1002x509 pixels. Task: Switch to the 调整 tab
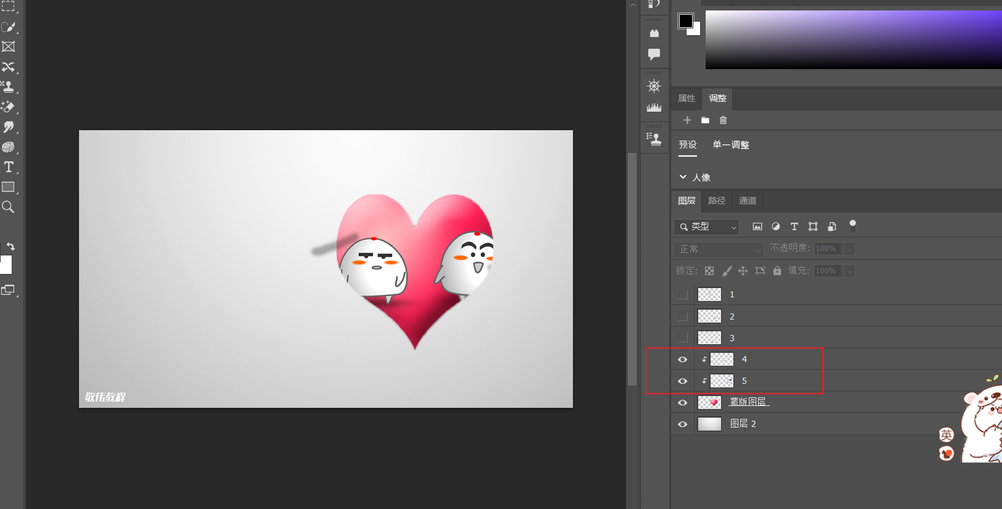click(717, 99)
